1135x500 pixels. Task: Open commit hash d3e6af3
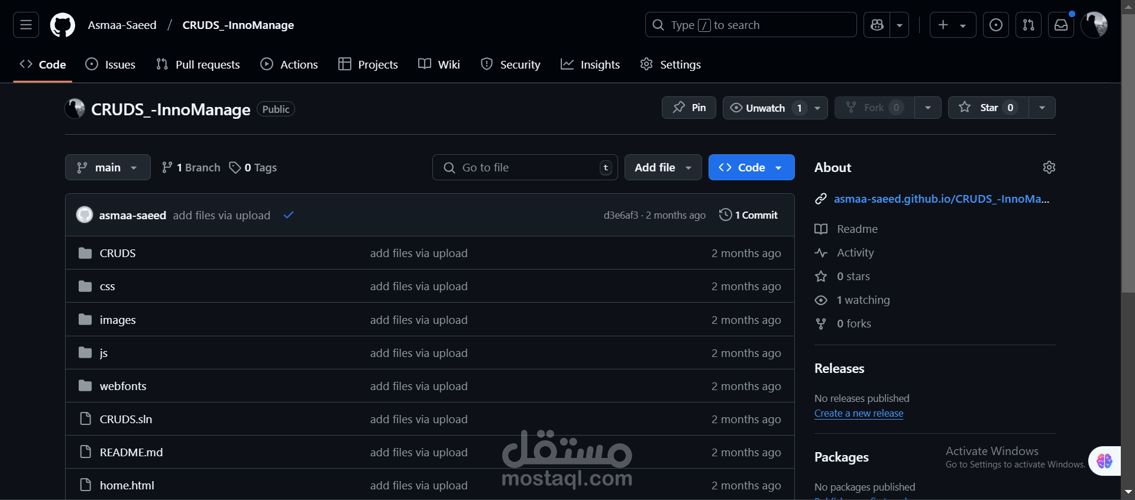(620, 215)
